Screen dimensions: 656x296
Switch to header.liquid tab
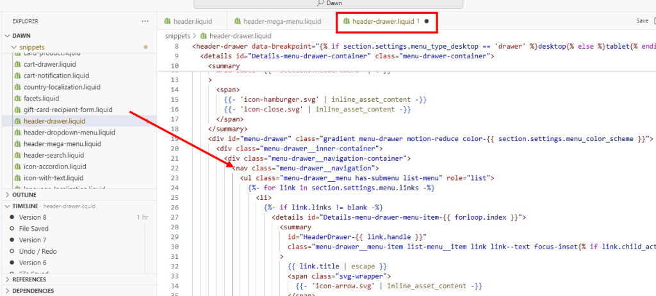[192, 21]
